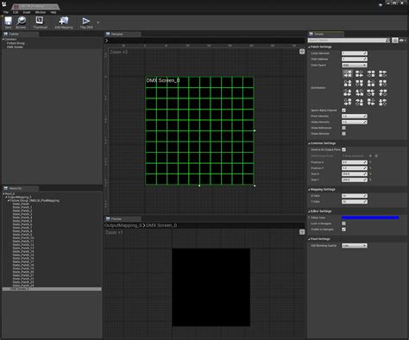Select the highlighted first distribution icon in top row
The image size is (409, 340).
(x=348, y=73)
